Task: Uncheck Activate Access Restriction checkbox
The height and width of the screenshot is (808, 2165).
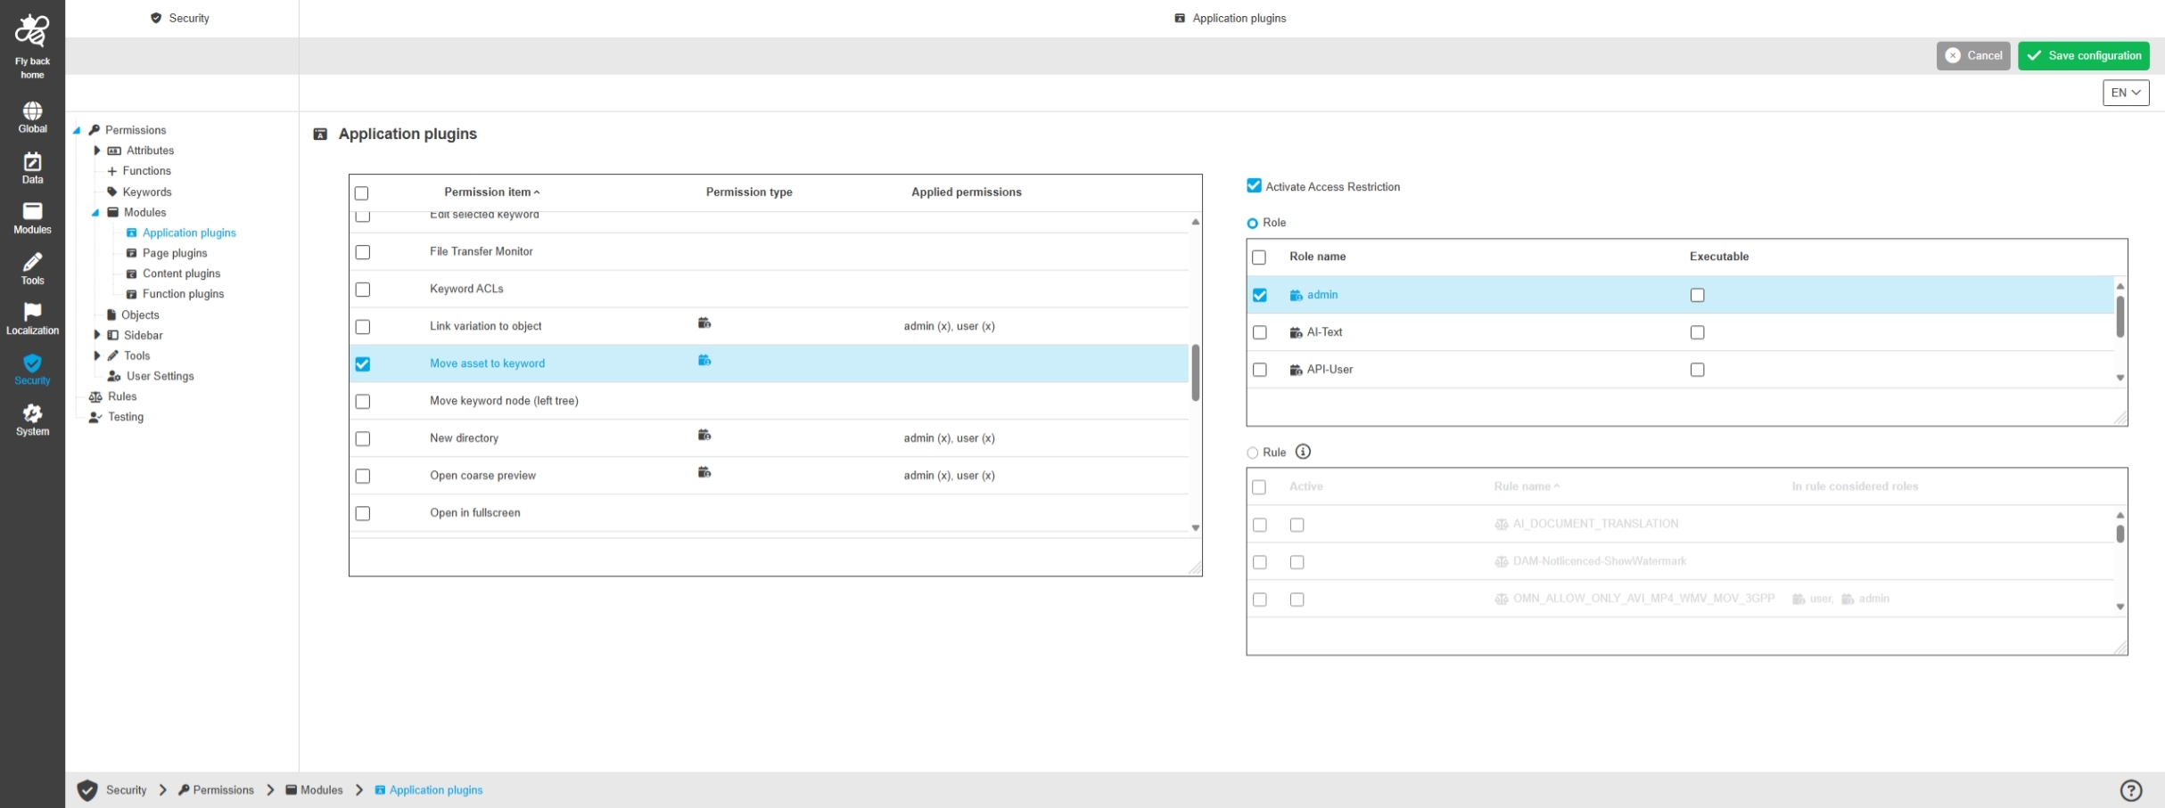Action: tap(1254, 186)
